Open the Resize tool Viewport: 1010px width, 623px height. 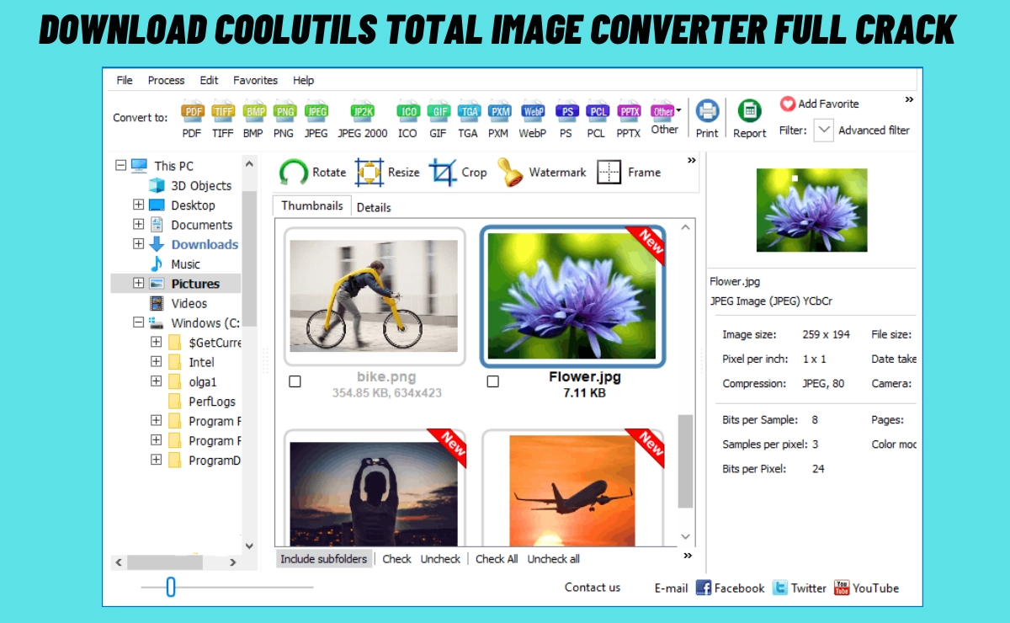click(x=387, y=172)
